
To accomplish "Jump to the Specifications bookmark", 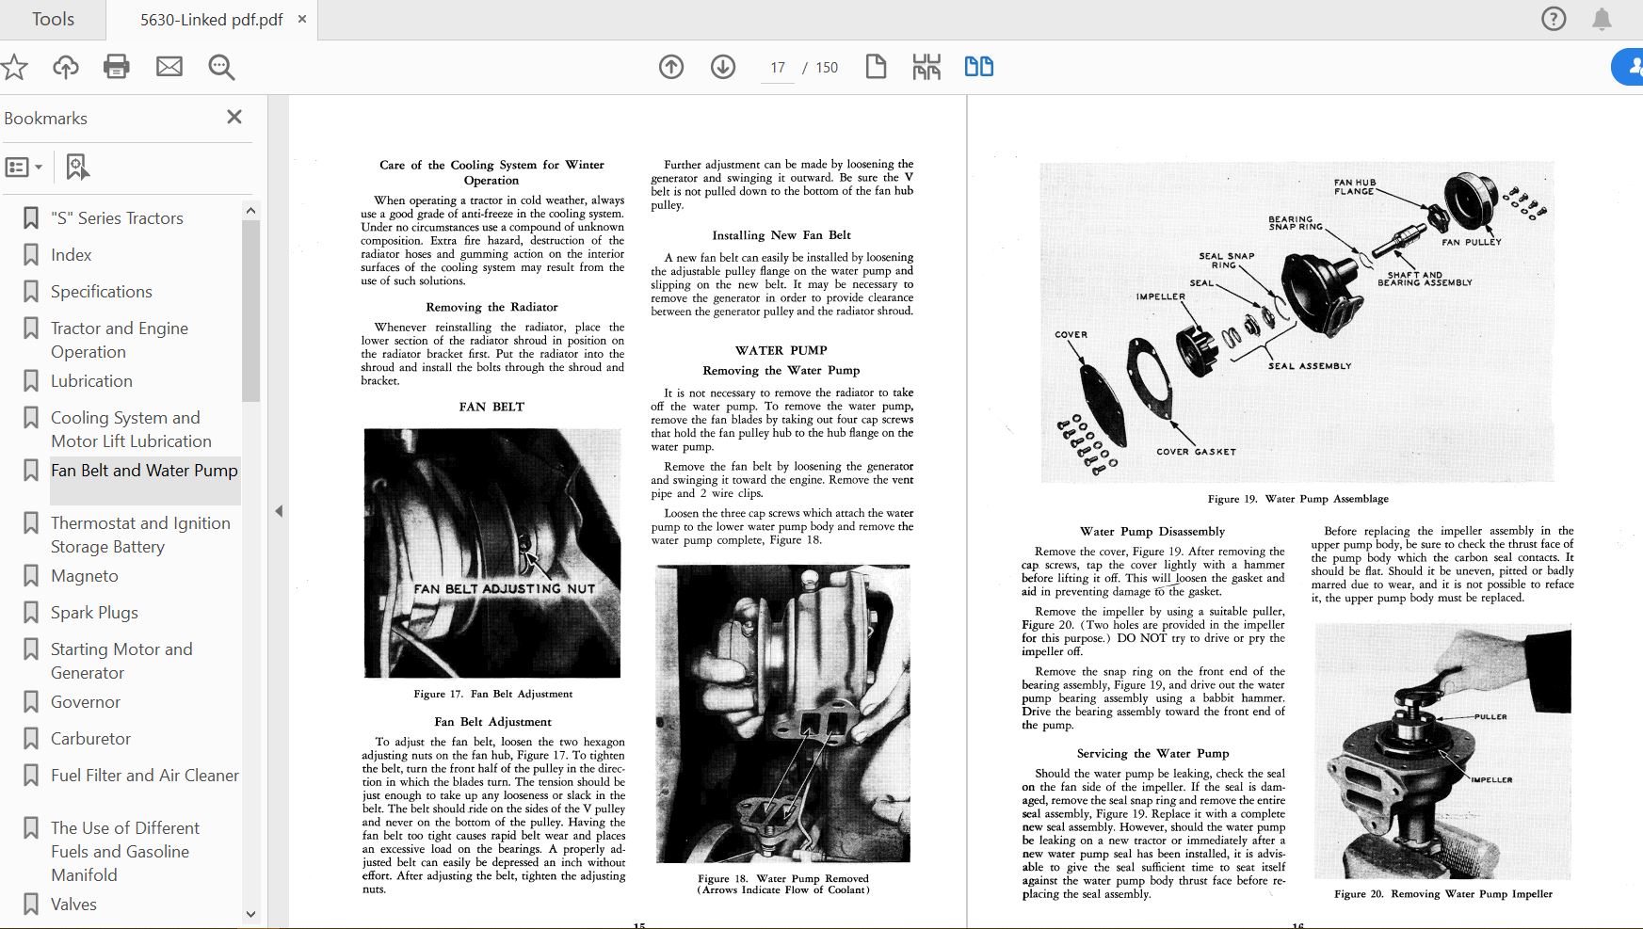I will tap(102, 292).
